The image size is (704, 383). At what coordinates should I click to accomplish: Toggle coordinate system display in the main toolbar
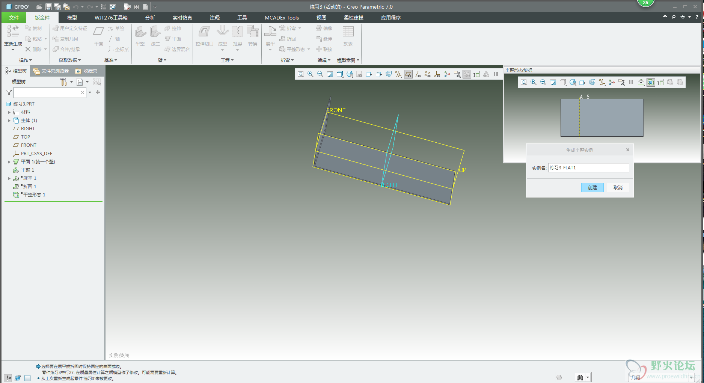437,74
